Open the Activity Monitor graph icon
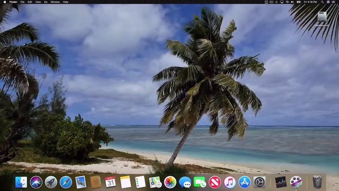Image resolution: width=339 pixels, height=191 pixels. click(x=281, y=182)
